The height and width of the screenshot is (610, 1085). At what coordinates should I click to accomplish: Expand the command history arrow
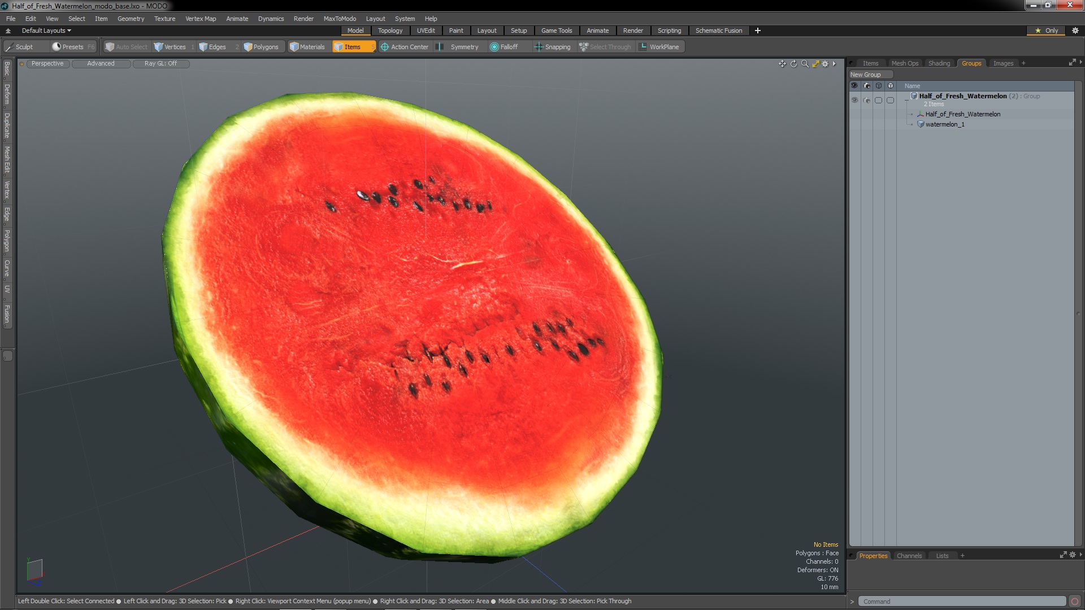coord(852,602)
